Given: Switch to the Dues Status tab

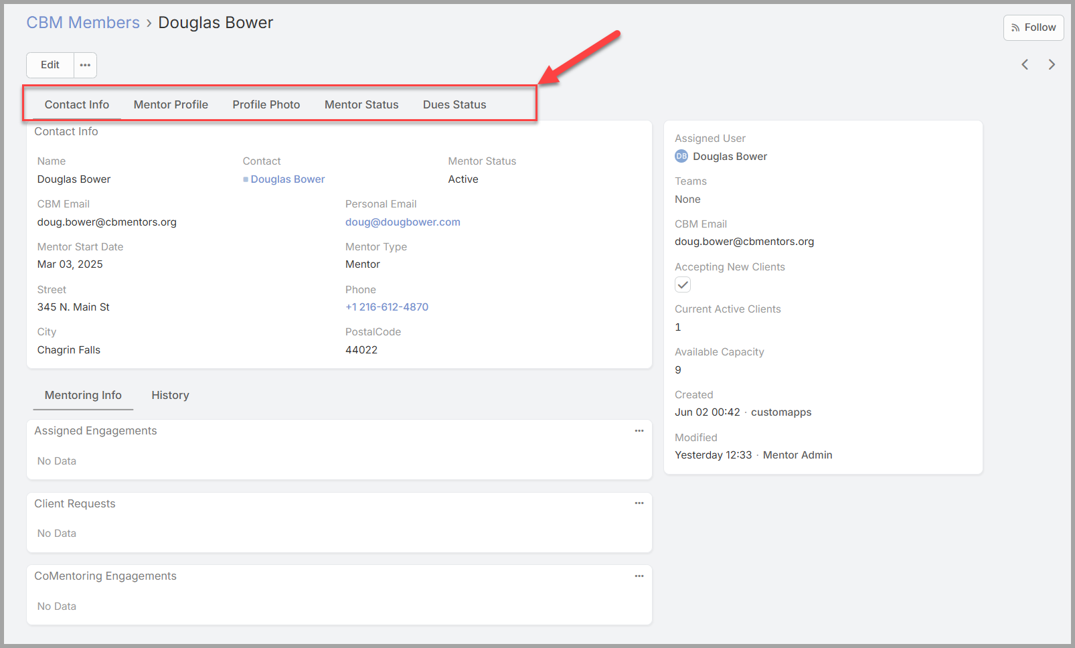Looking at the screenshot, I should 454,104.
